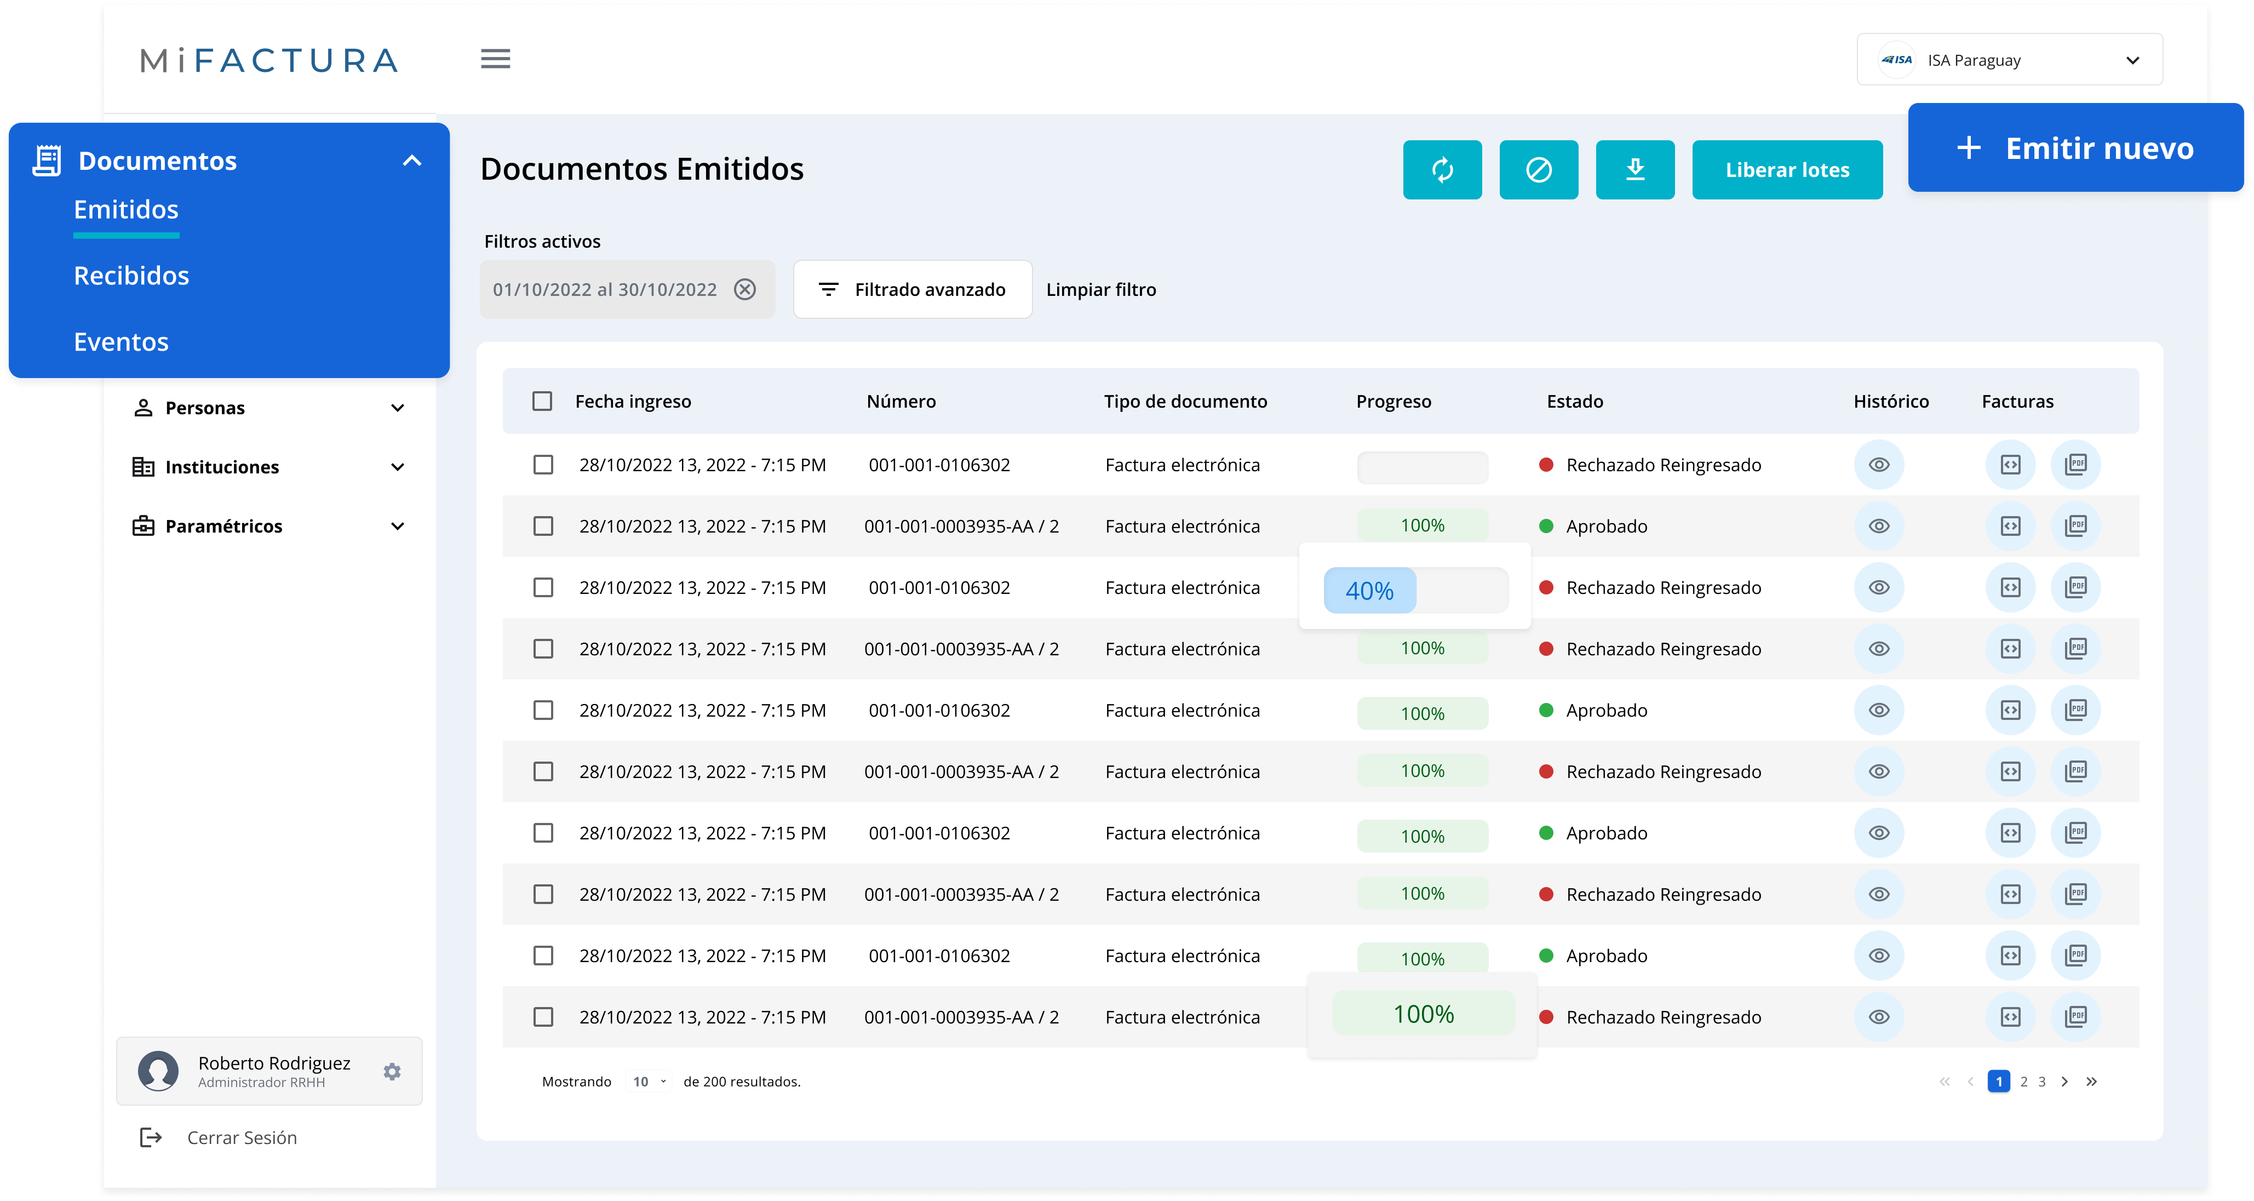This screenshot has height=1201, width=2254.
Task: Go to pagination page 2
Action: tap(2023, 1082)
